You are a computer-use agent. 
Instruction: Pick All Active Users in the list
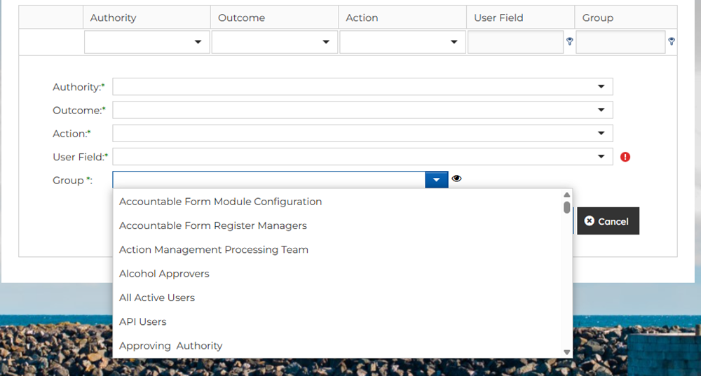157,298
